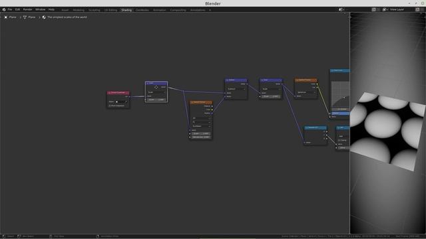Click the Object field in Texture Coordinate node
This screenshot has height=239, width=426.
click(121, 102)
